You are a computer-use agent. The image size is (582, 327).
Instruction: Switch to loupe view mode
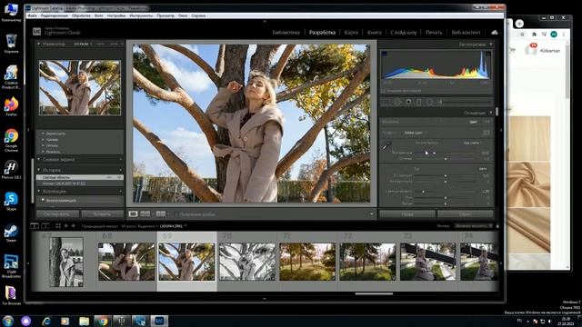click(x=133, y=214)
